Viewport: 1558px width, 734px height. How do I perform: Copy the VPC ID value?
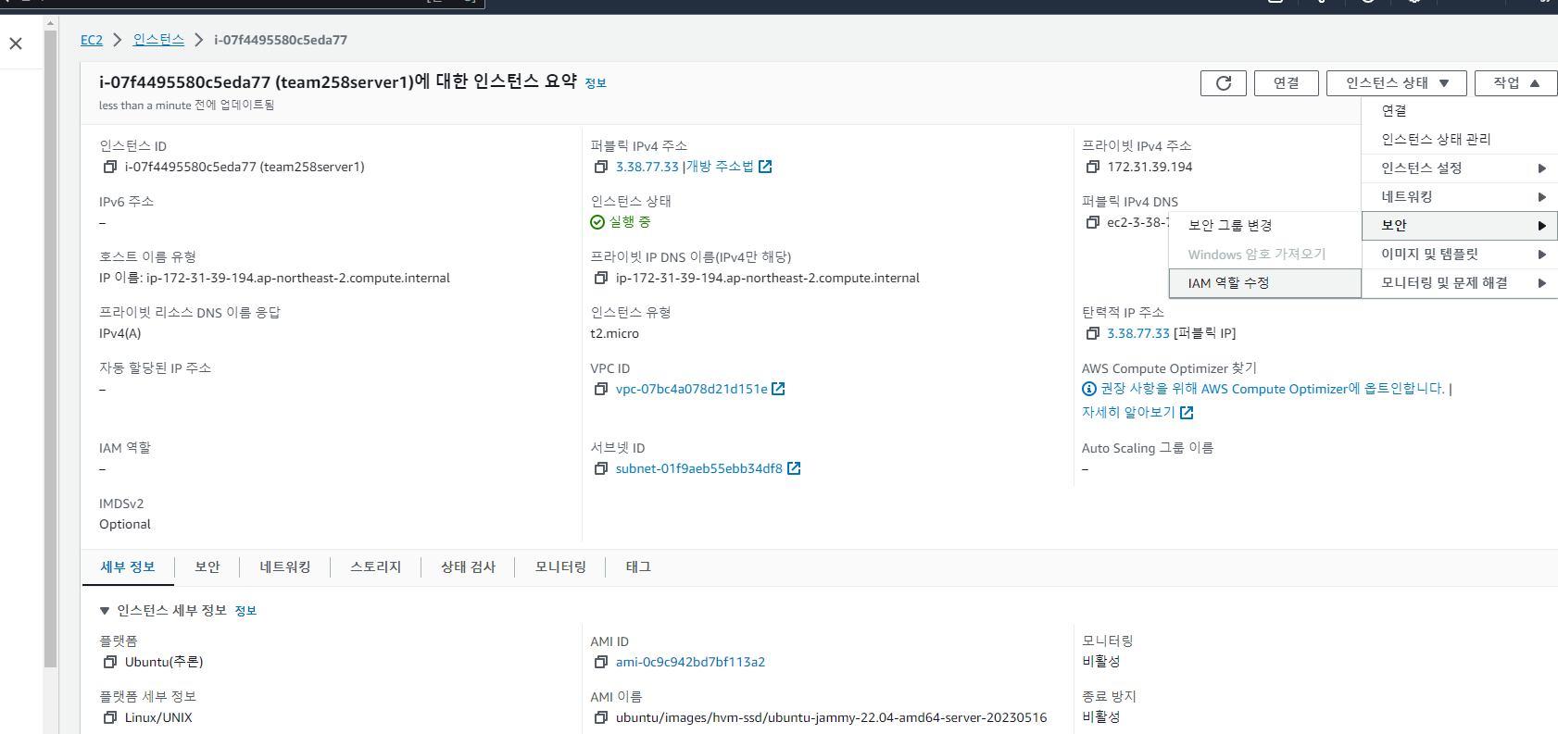click(601, 390)
